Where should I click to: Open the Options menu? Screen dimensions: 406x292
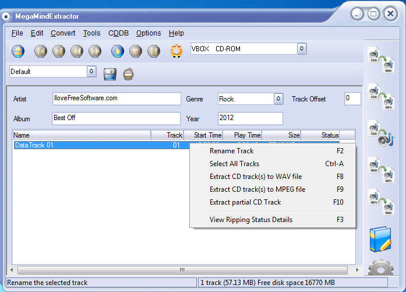tap(149, 33)
